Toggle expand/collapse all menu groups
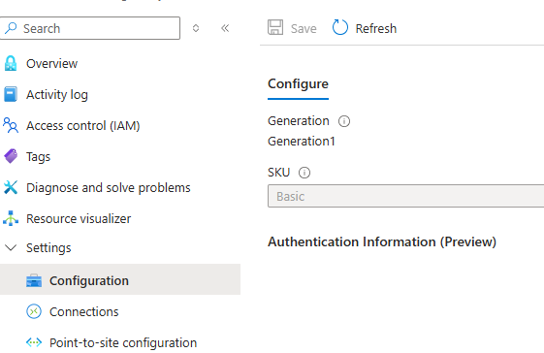This screenshot has width=544, height=353. tap(196, 28)
